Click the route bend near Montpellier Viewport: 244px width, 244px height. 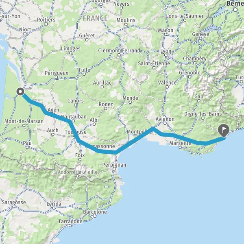pos(153,128)
